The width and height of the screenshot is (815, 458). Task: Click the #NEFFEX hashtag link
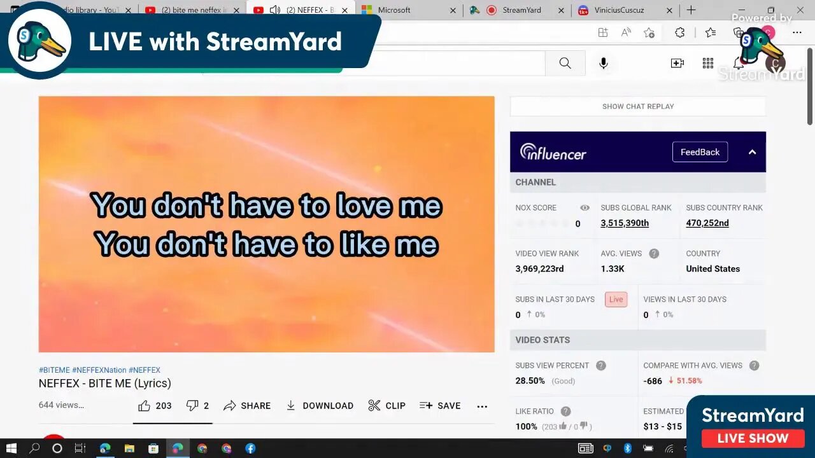point(145,370)
